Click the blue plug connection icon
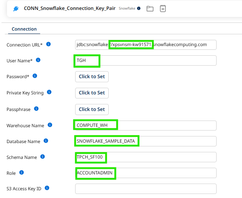The height and width of the screenshot is (198, 242). click(16, 8)
